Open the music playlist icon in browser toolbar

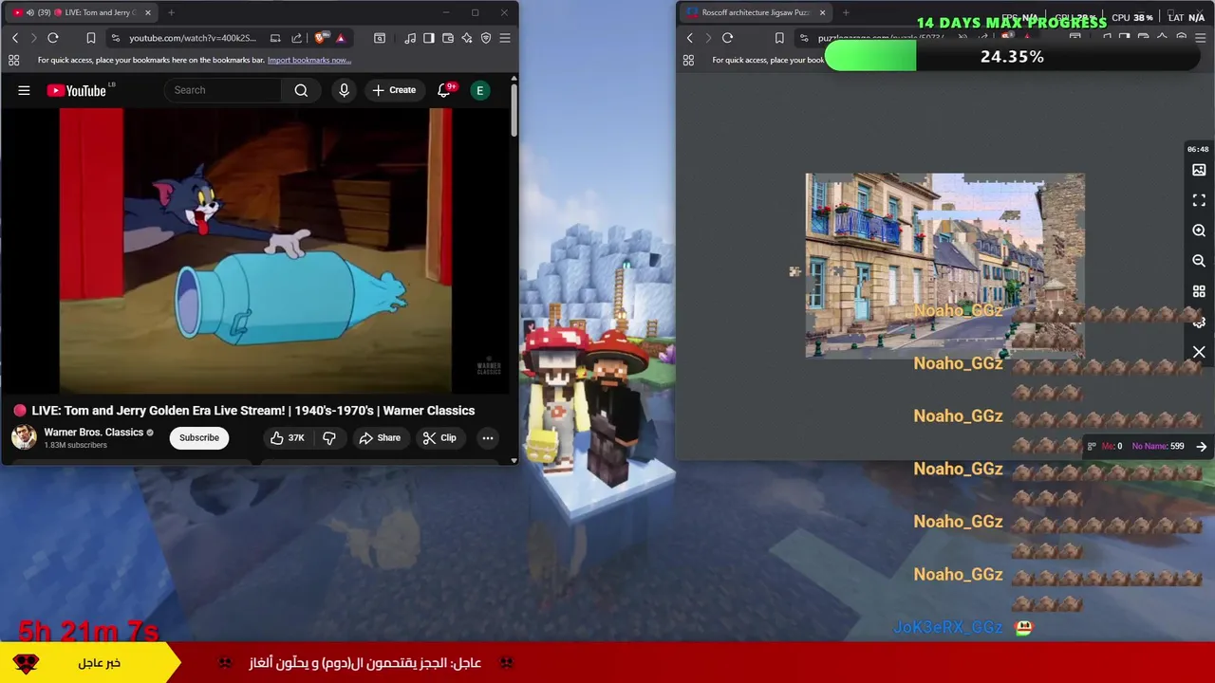410,38
